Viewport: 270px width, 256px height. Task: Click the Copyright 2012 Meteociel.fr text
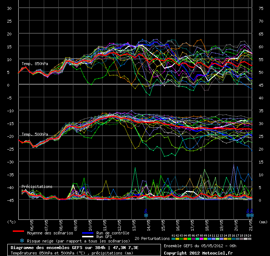(x=198, y=253)
